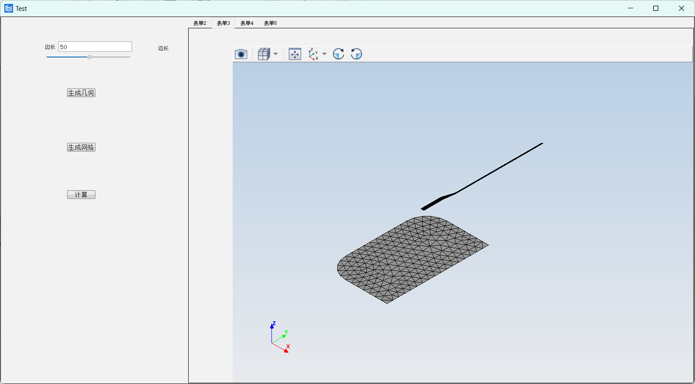The image size is (695, 384).
Task: Click the XYZ axis orientation icon
Action: coord(313,54)
